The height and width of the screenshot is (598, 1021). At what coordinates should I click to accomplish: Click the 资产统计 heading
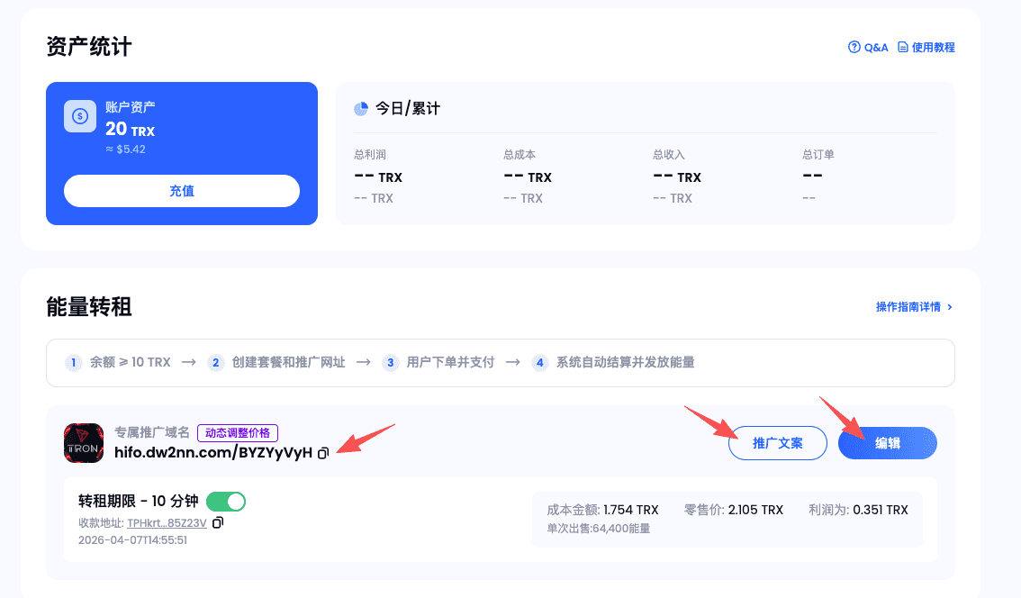[89, 47]
